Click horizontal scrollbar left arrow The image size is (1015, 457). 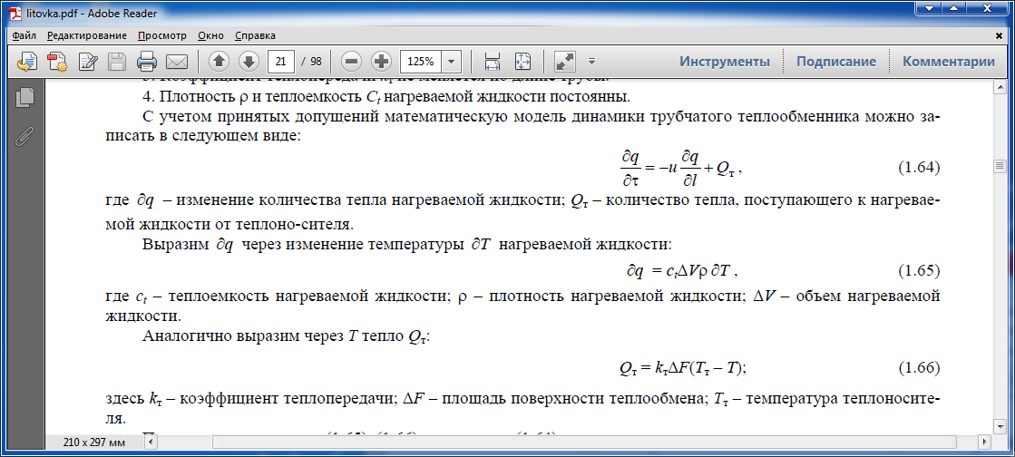151,442
